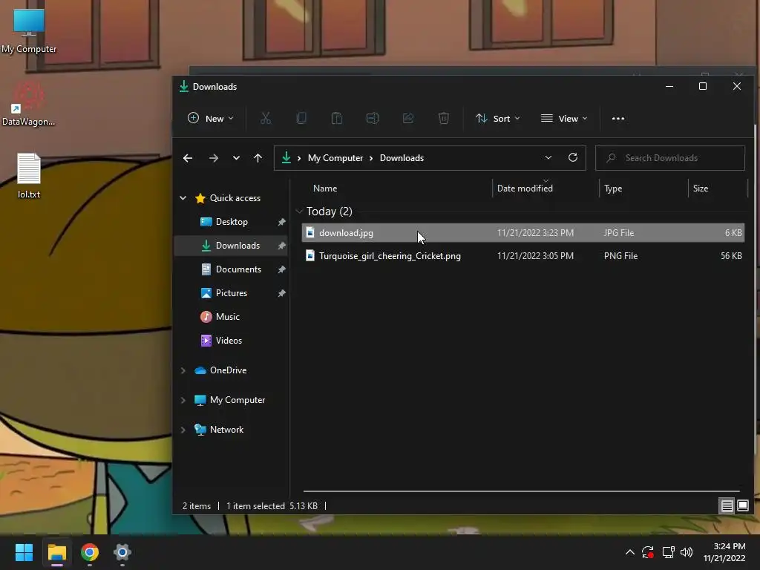Go up one folder level arrow
The height and width of the screenshot is (570, 760).
coord(258,158)
